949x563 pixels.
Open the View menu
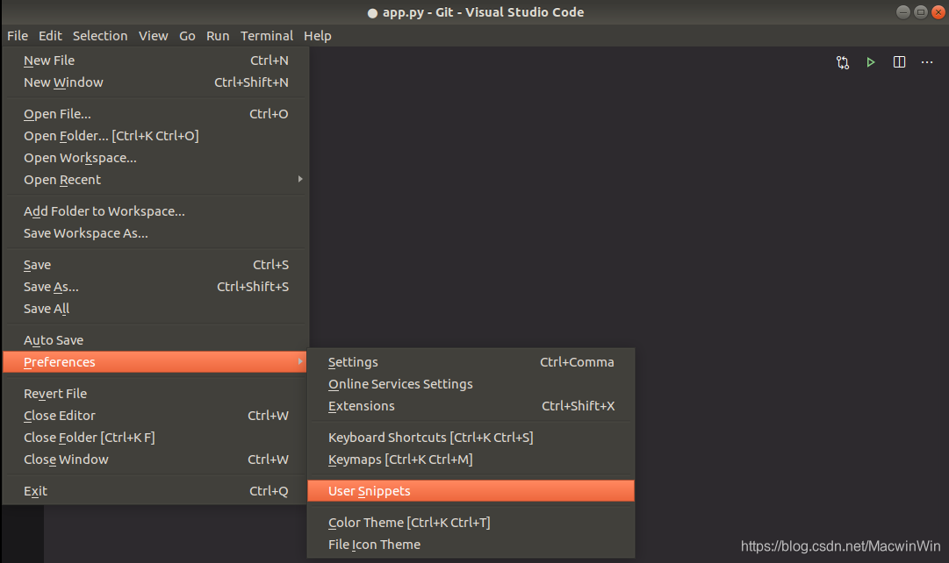tap(153, 36)
